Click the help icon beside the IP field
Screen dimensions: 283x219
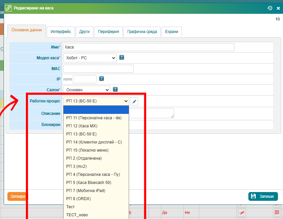click(x=102, y=79)
